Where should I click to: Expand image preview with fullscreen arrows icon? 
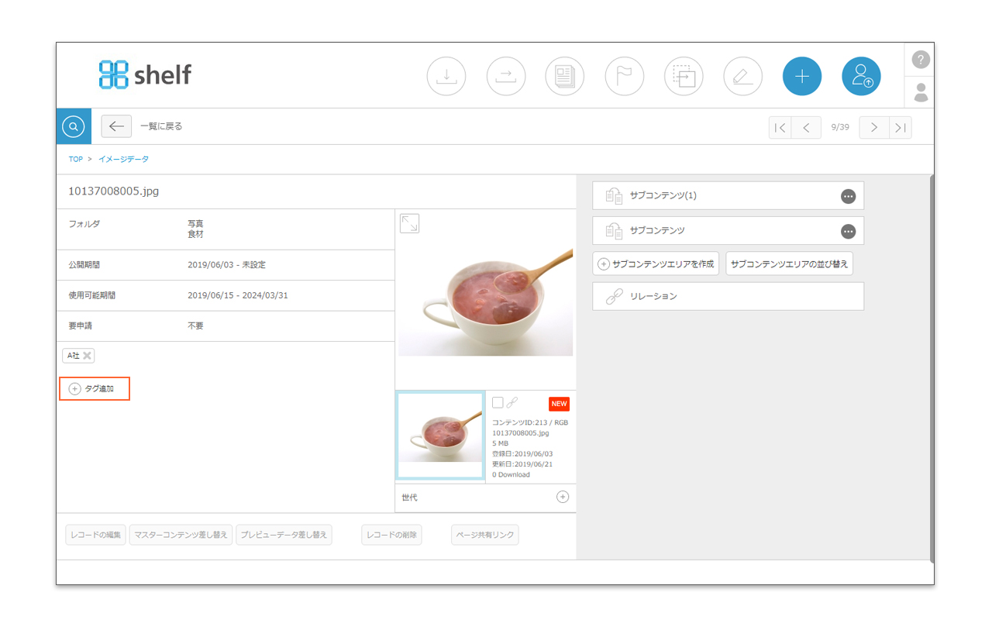[x=409, y=223]
